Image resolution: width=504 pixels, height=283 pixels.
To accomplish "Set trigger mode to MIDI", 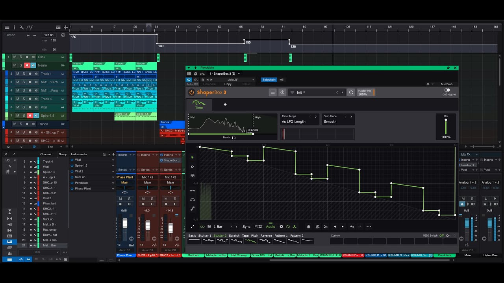I will (258, 226).
